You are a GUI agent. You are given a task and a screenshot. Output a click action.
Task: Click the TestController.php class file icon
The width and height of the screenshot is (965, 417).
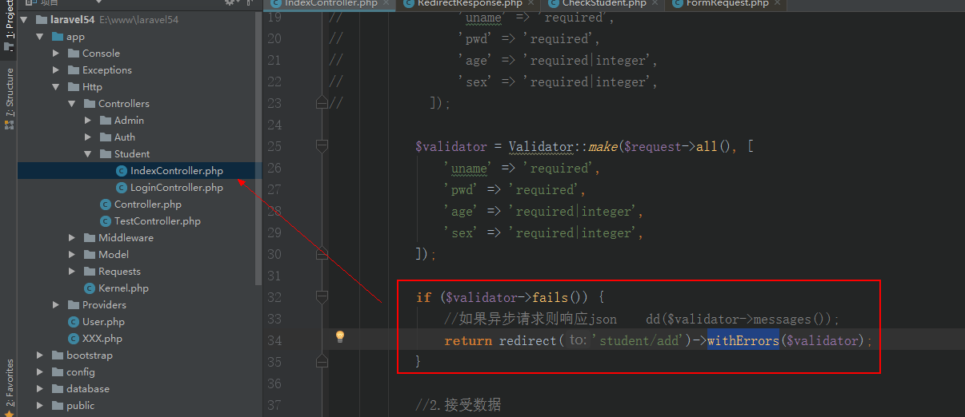click(x=106, y=221)
